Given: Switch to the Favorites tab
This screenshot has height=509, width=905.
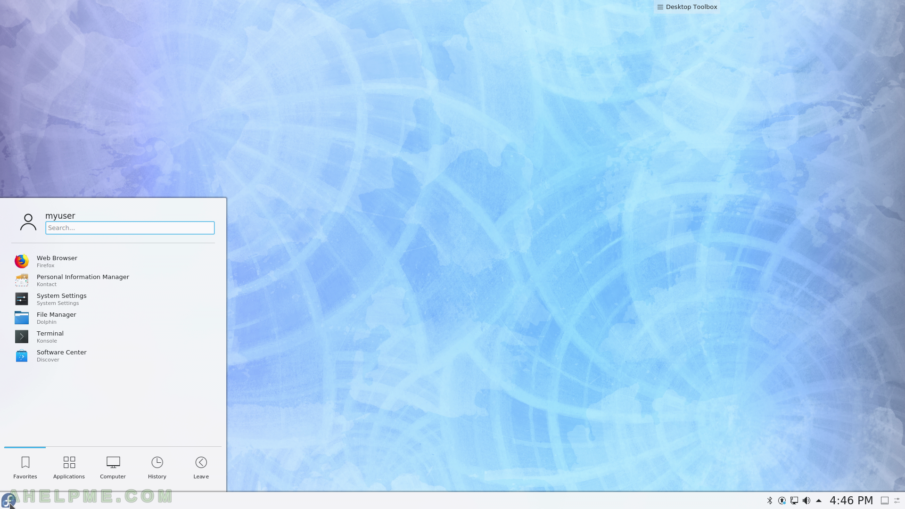Looking at the screenshot, I should coord(25,468).
